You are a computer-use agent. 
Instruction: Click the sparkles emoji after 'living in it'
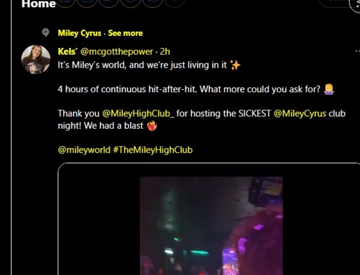coord(235,65)
